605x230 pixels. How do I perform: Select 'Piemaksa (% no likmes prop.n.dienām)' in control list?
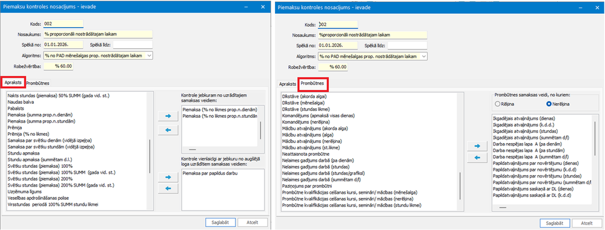(x=220, y=110)
